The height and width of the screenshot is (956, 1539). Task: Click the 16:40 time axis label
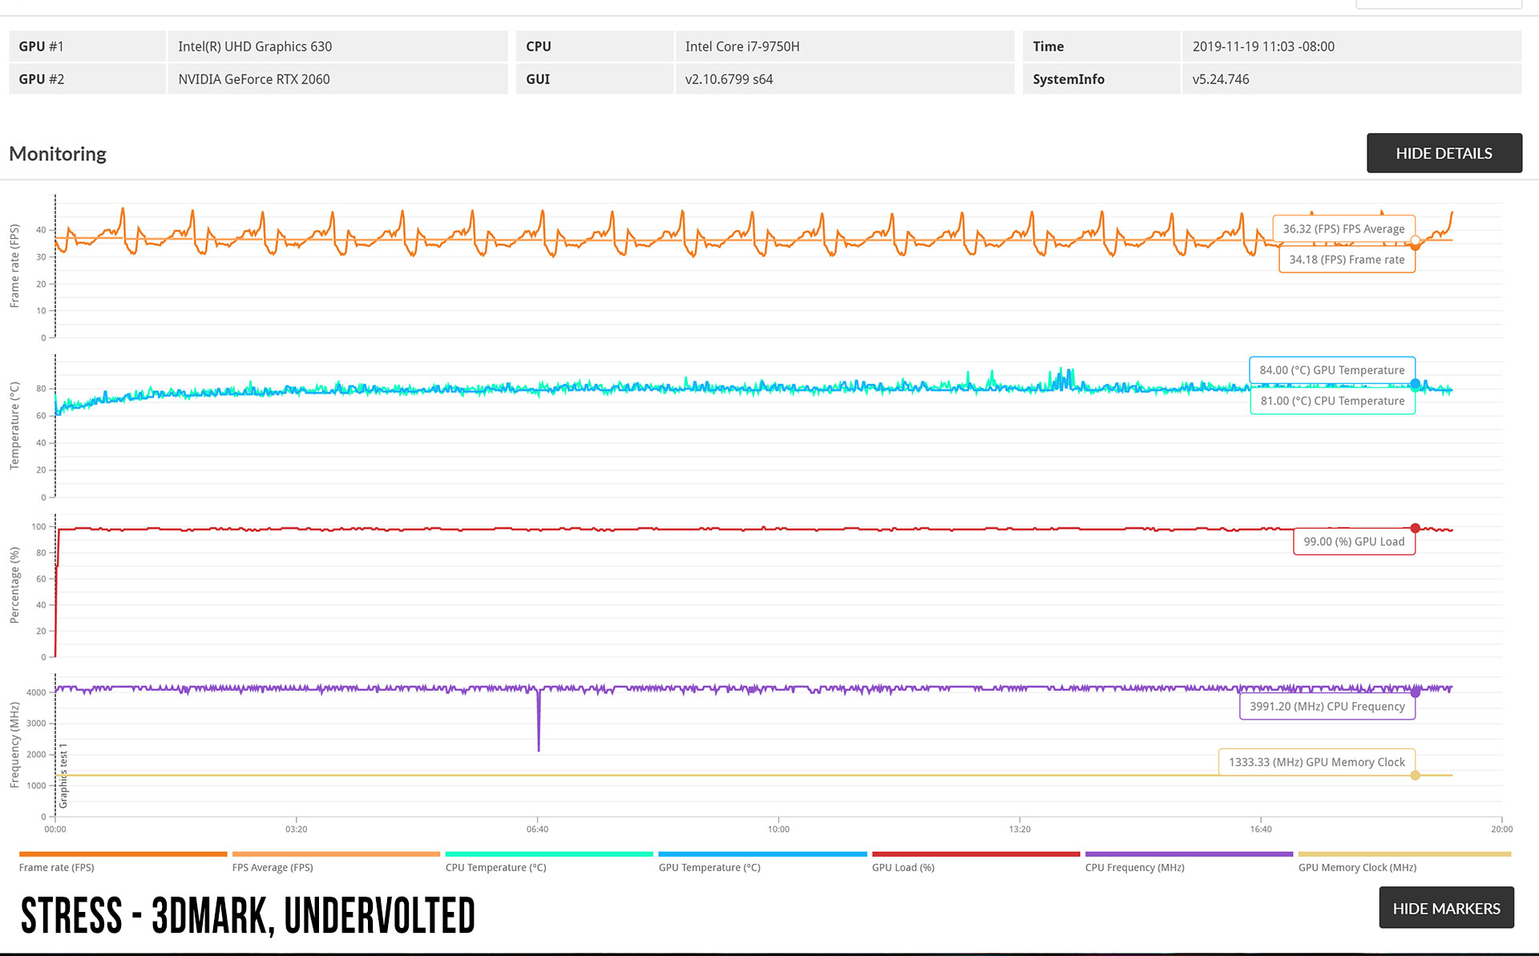tap(1261, 829)
